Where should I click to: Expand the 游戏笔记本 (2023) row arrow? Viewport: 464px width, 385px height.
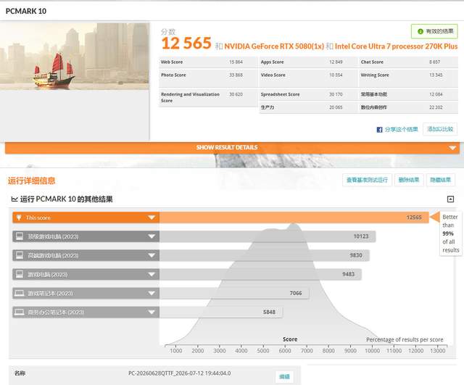pos(152,293)
